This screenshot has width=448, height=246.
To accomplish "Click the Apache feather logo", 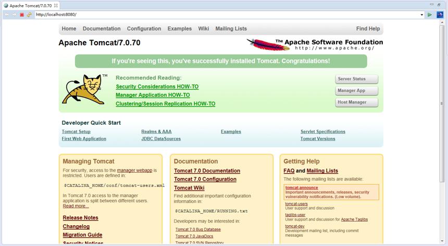I will [268, 45].
